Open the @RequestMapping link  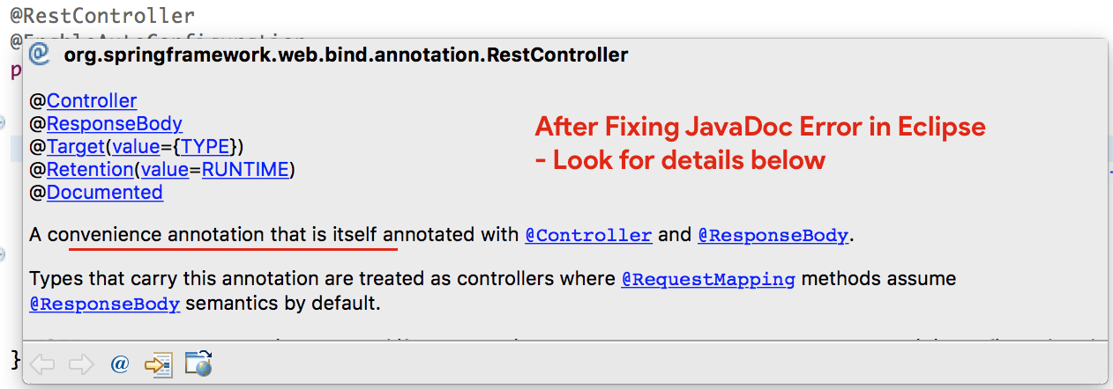point(708,279)
